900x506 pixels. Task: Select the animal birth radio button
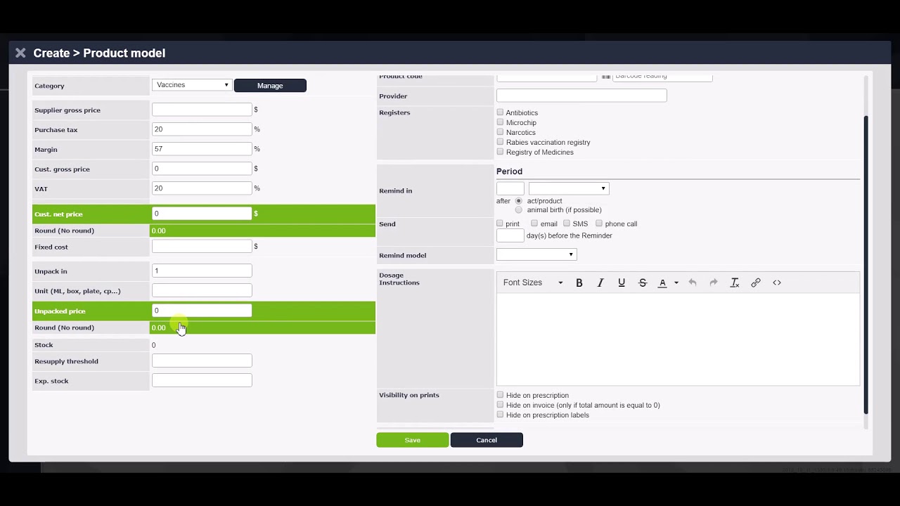click(x=518, y=209)
